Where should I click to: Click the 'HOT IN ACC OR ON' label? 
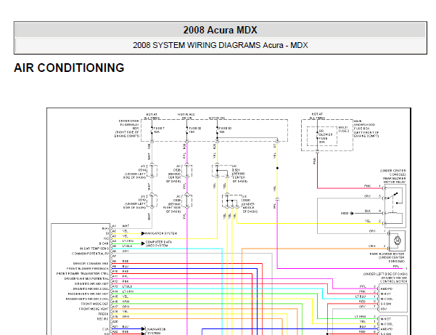(186, 116)
